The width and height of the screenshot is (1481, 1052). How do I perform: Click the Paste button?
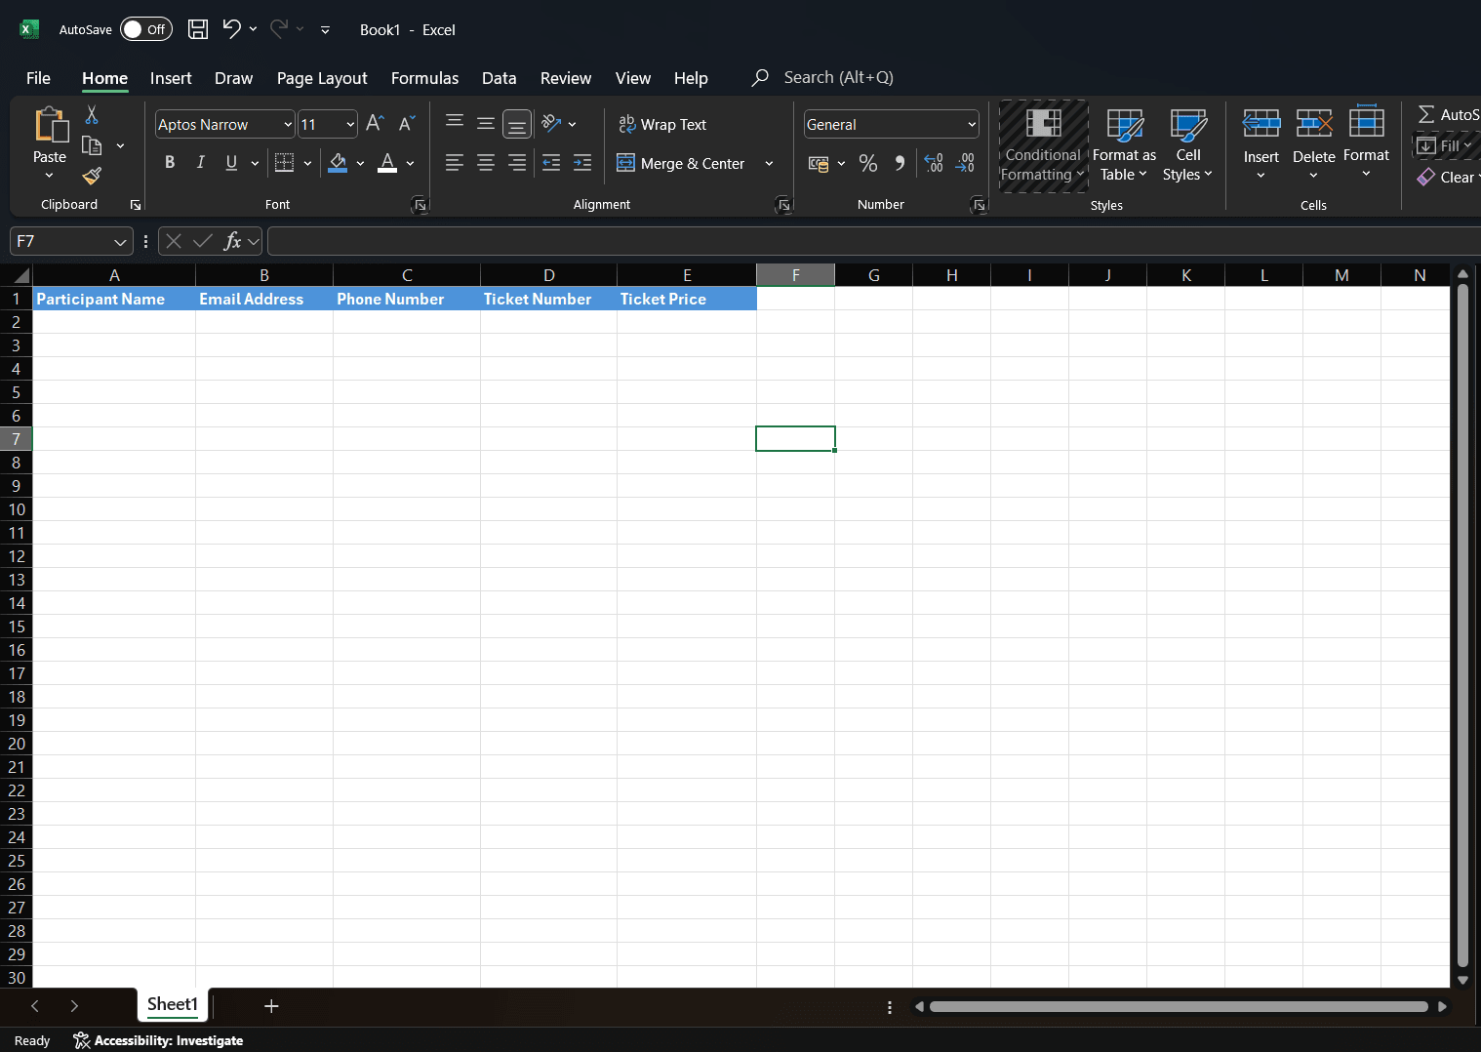(50, 135)
